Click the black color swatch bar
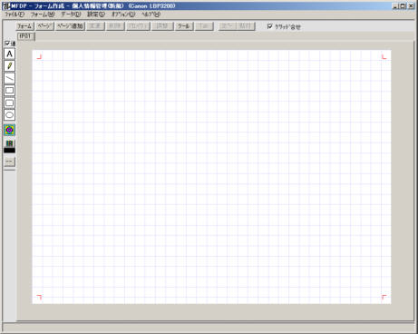The width and height of the screenshot is (418, 334). coord(9,150)
